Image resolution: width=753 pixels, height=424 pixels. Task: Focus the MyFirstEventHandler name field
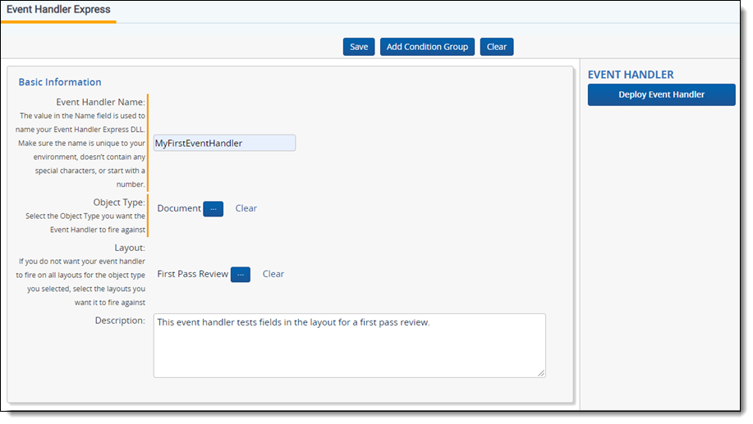pyautogui.click(x=224, y=143)
